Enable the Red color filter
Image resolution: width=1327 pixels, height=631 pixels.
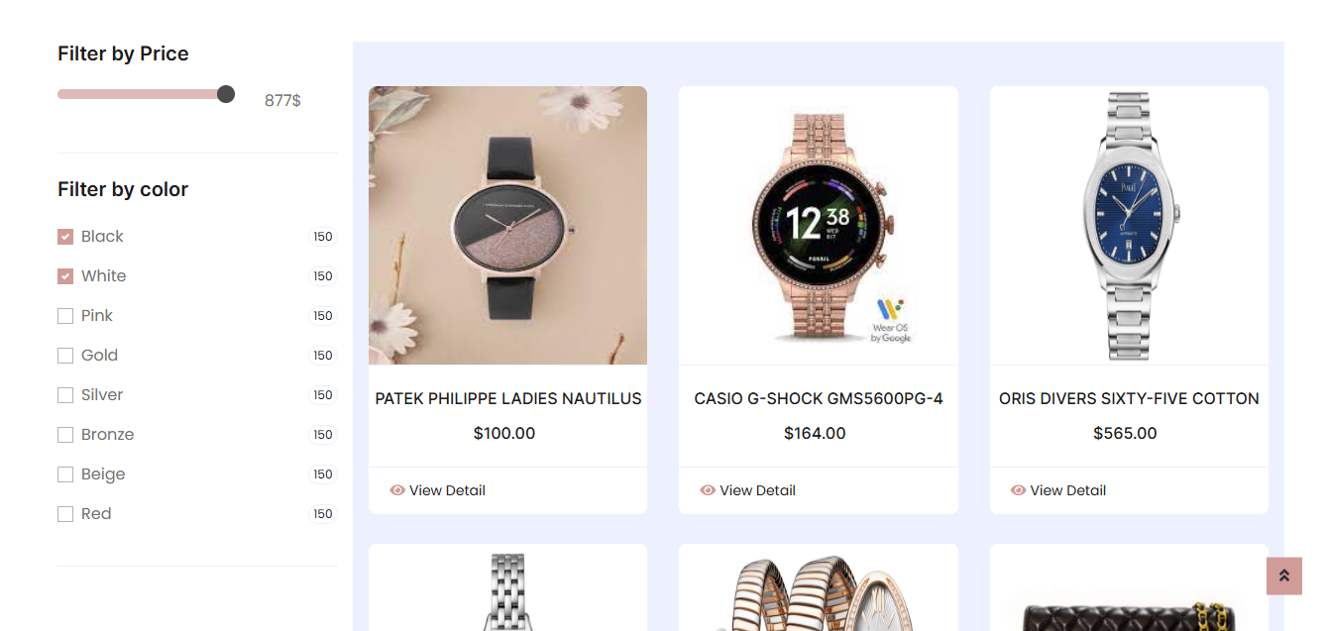(65, 514)
